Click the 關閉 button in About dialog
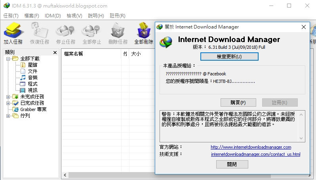The height and width of the screenshot is (180, 316). [x=232, y=164]
